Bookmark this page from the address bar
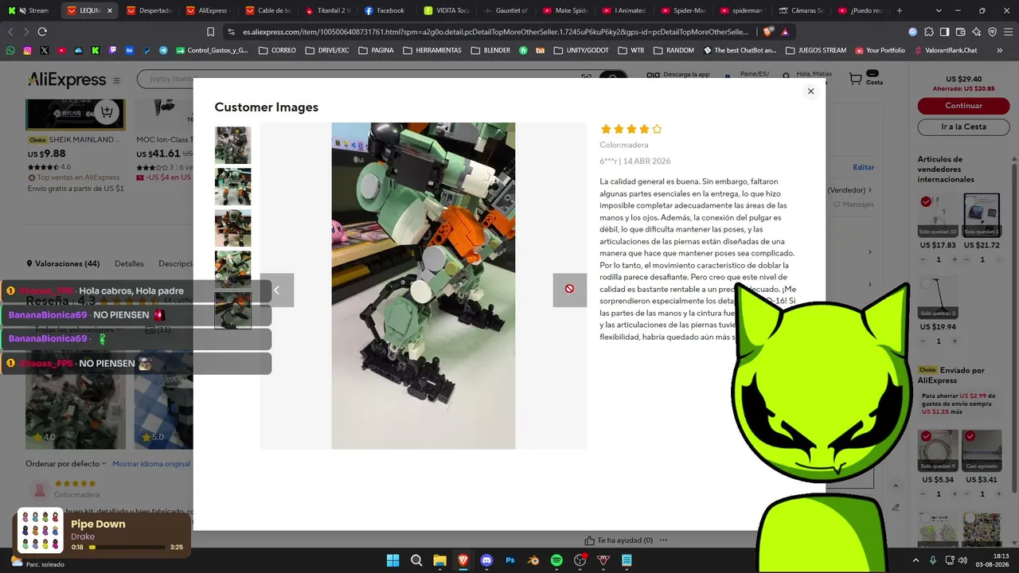This screenshot has height=573, width=1019. click(x=210, y=32)
